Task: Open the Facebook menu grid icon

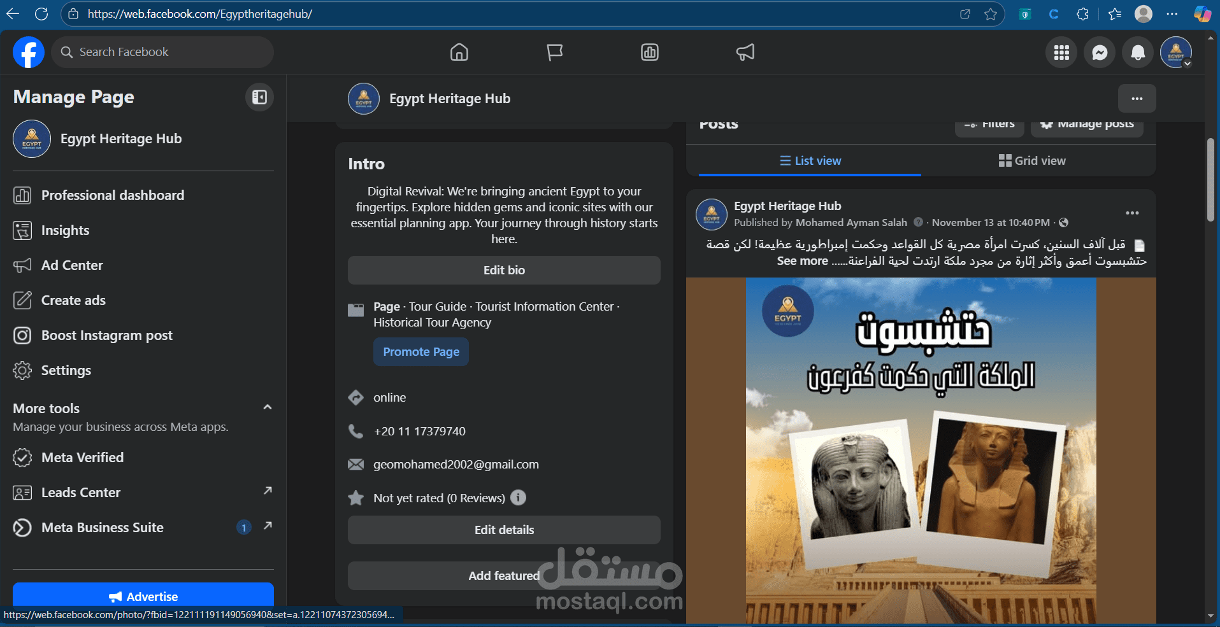Action: 1061,52
